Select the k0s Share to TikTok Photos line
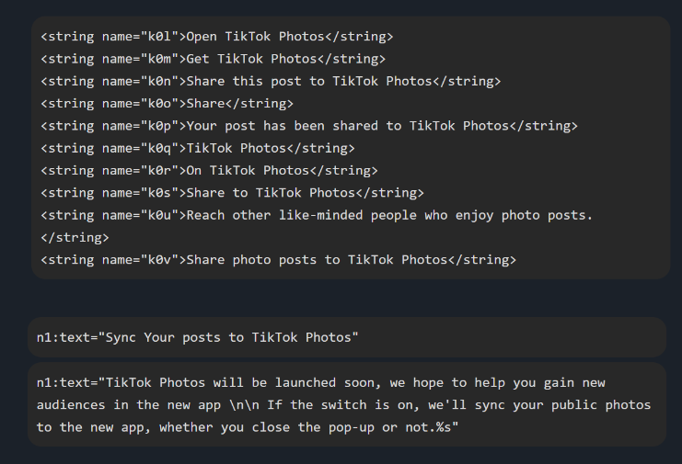This screenshot has height=464, width=682. pos(232,193)
